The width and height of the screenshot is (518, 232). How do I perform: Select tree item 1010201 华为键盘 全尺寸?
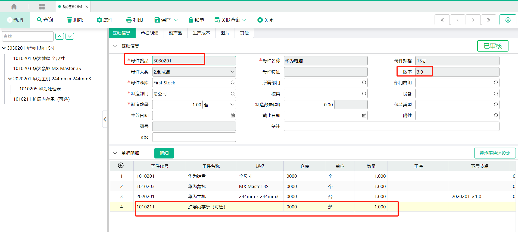click(x=39, y=58)
